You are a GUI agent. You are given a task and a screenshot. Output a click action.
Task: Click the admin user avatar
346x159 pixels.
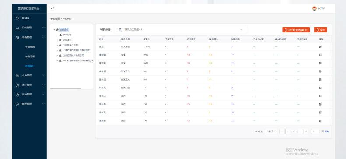(x=314, y=8)
